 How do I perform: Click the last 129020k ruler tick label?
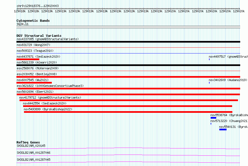point(239,11)
